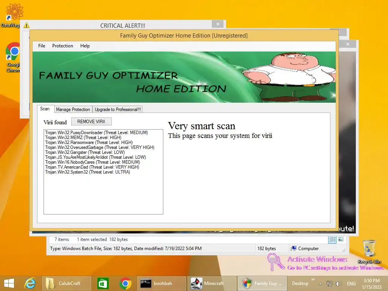This screenshot has height=291, width=388.
Task: Switch to the Scan tab
Action: coord(45,109)
